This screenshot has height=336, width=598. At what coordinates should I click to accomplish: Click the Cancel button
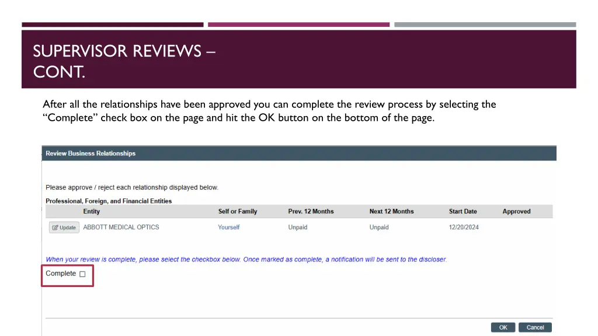click(x=535, y=327)
